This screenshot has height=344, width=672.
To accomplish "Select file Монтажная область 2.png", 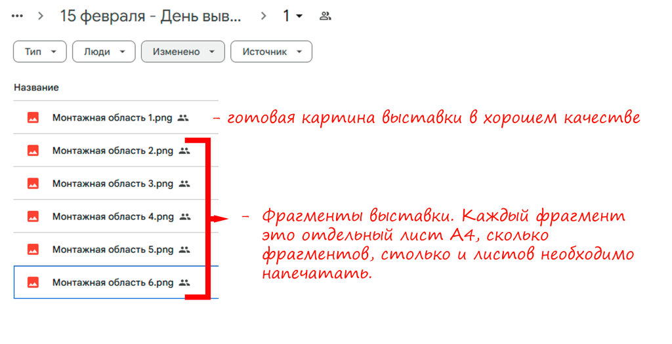I will point(112,151).
